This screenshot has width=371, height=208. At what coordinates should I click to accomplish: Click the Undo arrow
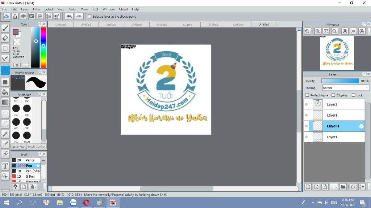pyautogui.click(x=69, y=17)
